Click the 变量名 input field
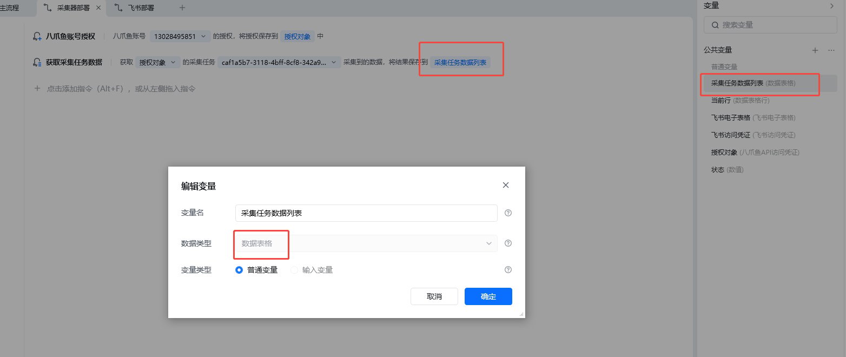Image resolution: width=846 pixels, height=357 pixels. pyautogui.click(x=366, y=213)
